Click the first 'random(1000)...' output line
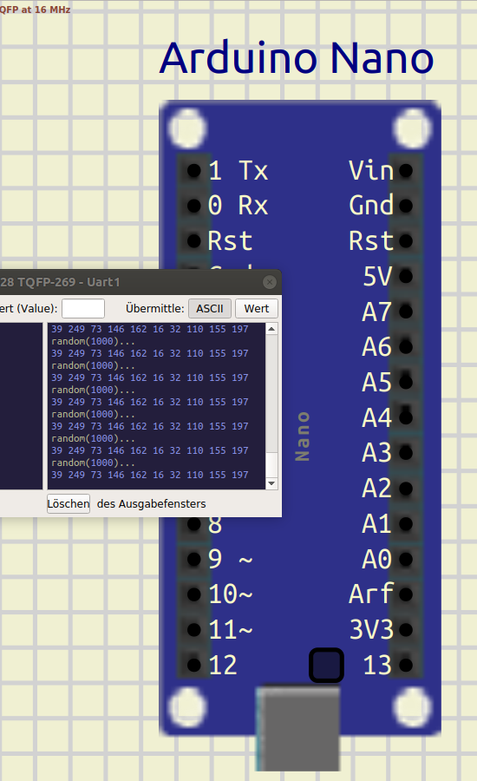Screen dimensions: 477x781 pyautogui.click(x=93, y=341)
